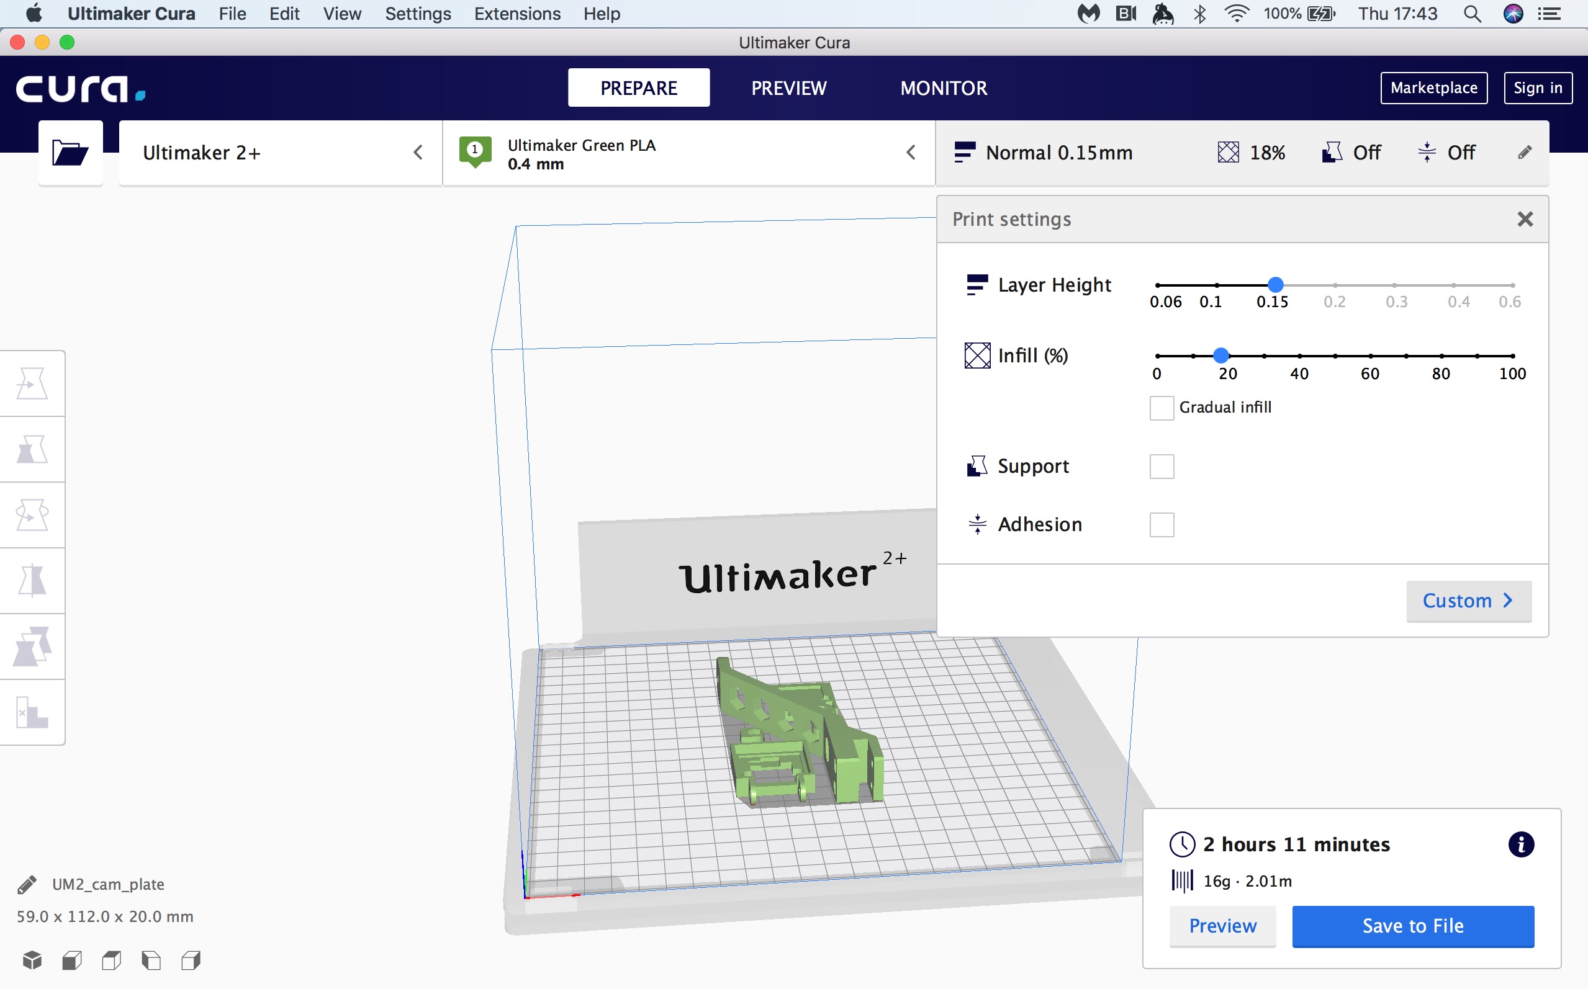Collapse the Normal 0.15mm print settings bar
The width and height of the screenshot is (1588, 989).
pyautogui.click(x=1242, y=153)
